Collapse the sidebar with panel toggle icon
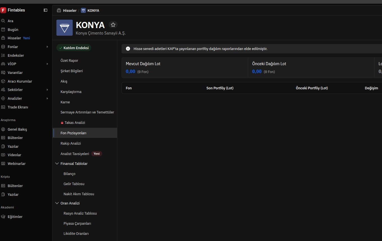382x241 pixels. click(x=45, y=10)
